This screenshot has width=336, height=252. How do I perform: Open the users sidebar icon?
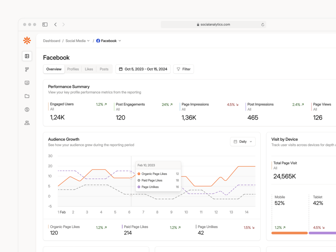(x=27, y=123)
